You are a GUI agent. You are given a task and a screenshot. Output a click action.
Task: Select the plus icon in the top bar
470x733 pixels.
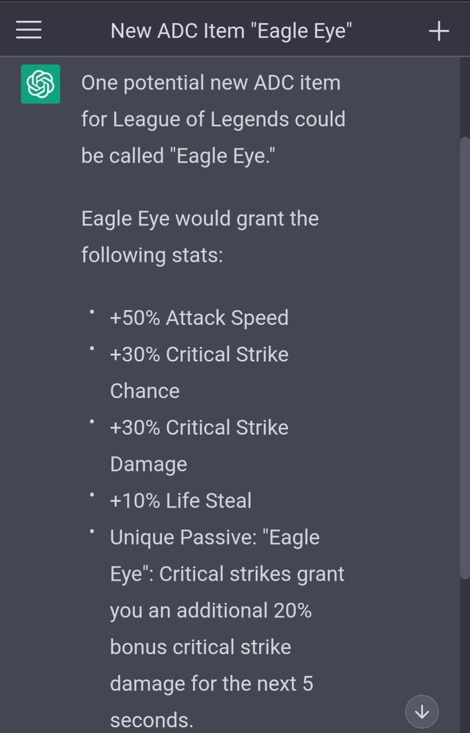(439, 30)
